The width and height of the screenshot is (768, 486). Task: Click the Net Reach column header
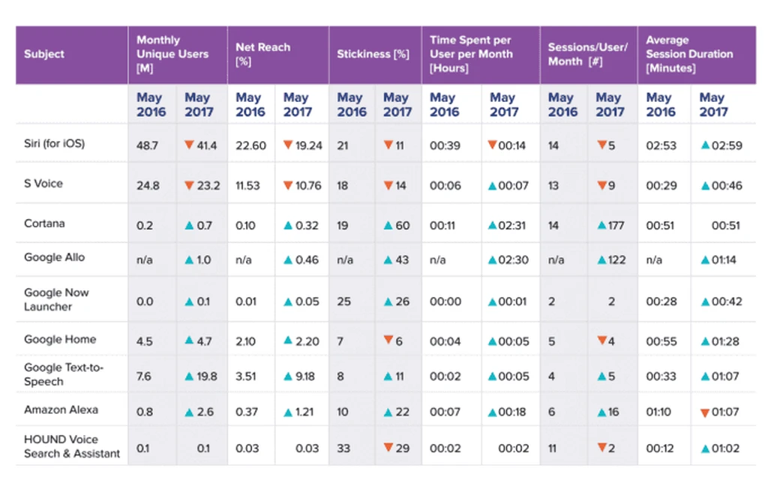point(278,55)
